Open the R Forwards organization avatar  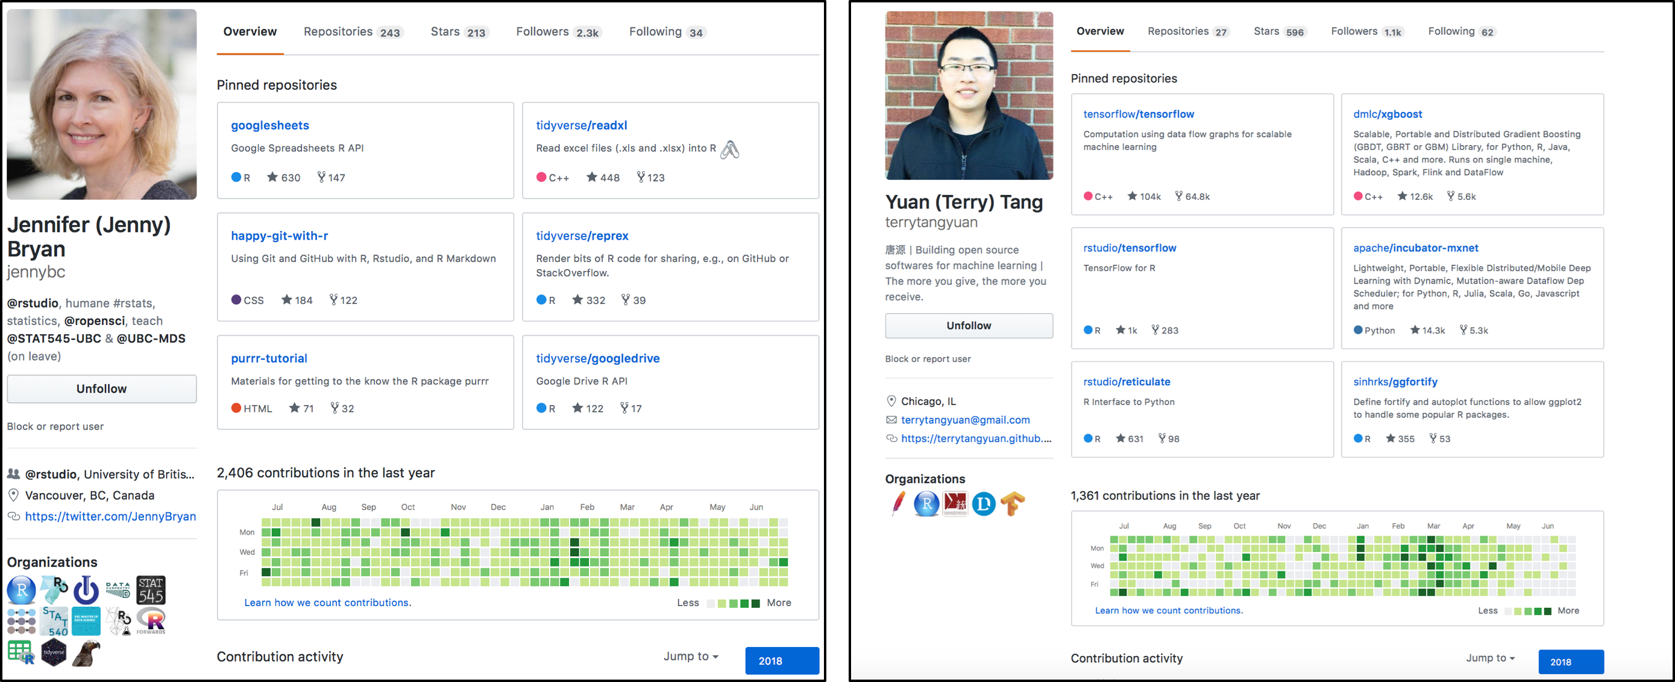point(151,622)
